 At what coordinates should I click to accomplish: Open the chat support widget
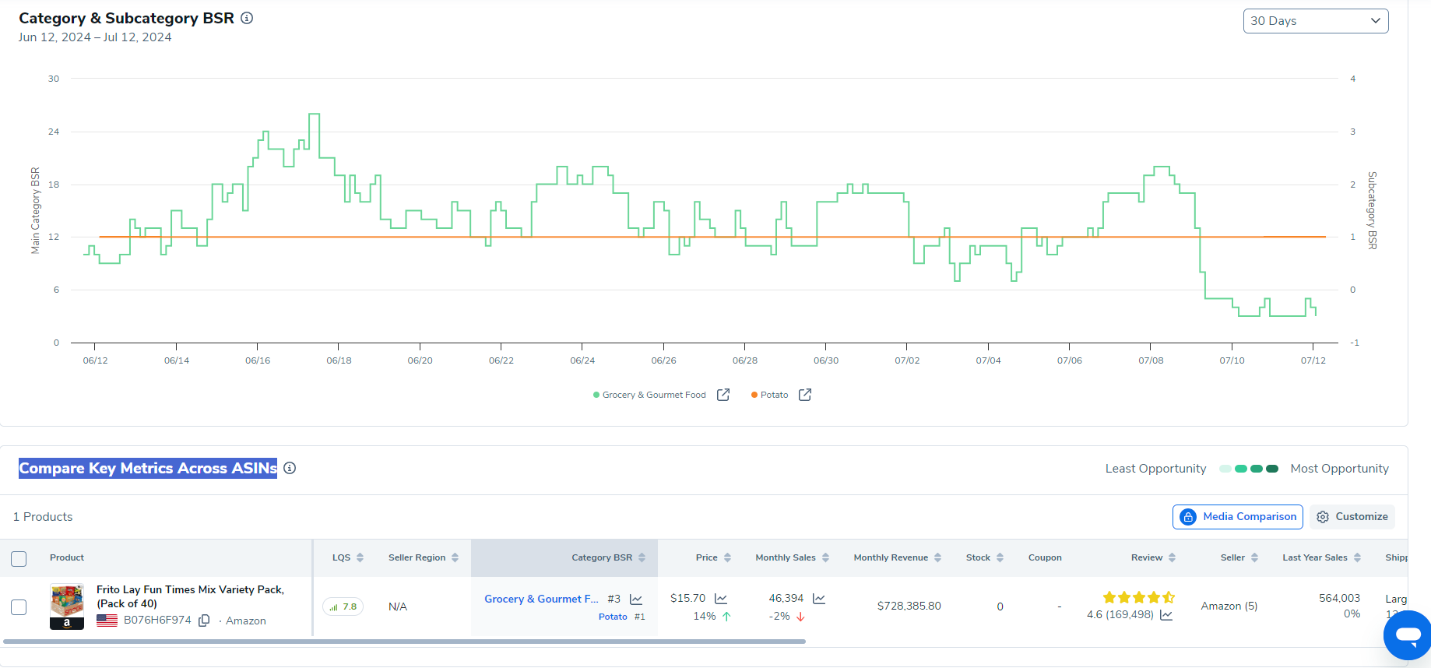(1408, 635)
